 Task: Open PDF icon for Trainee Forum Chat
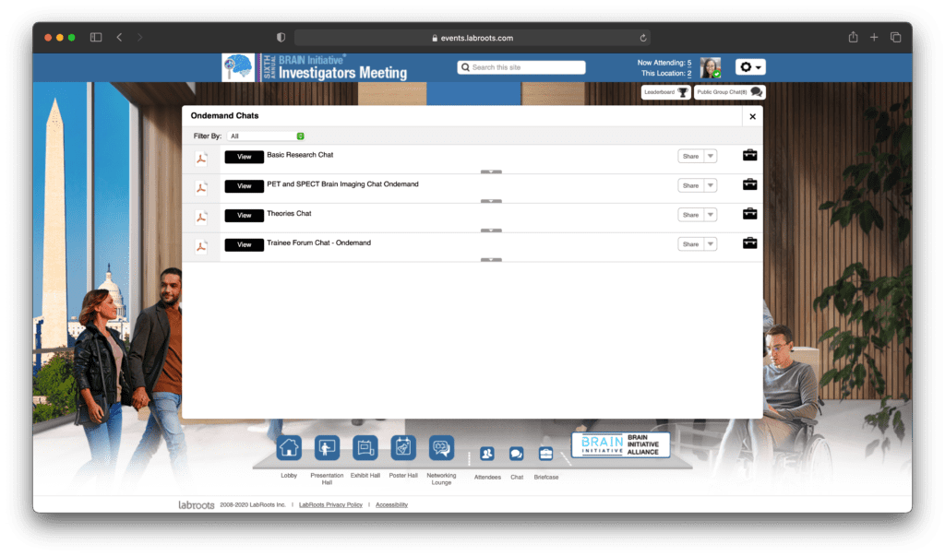tap(201, 246)
